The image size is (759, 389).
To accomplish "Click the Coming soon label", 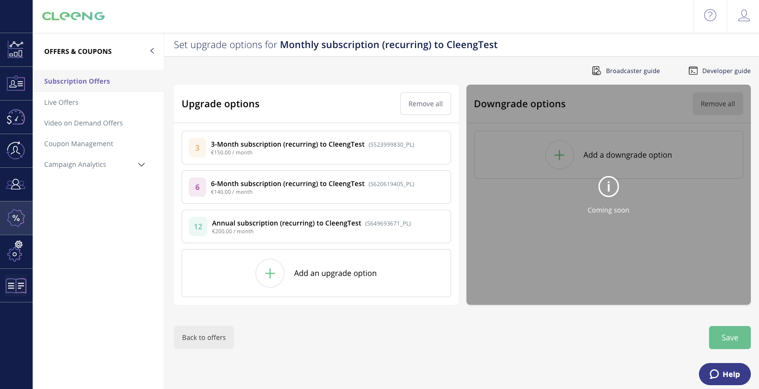I will click(x=608, y=210).
